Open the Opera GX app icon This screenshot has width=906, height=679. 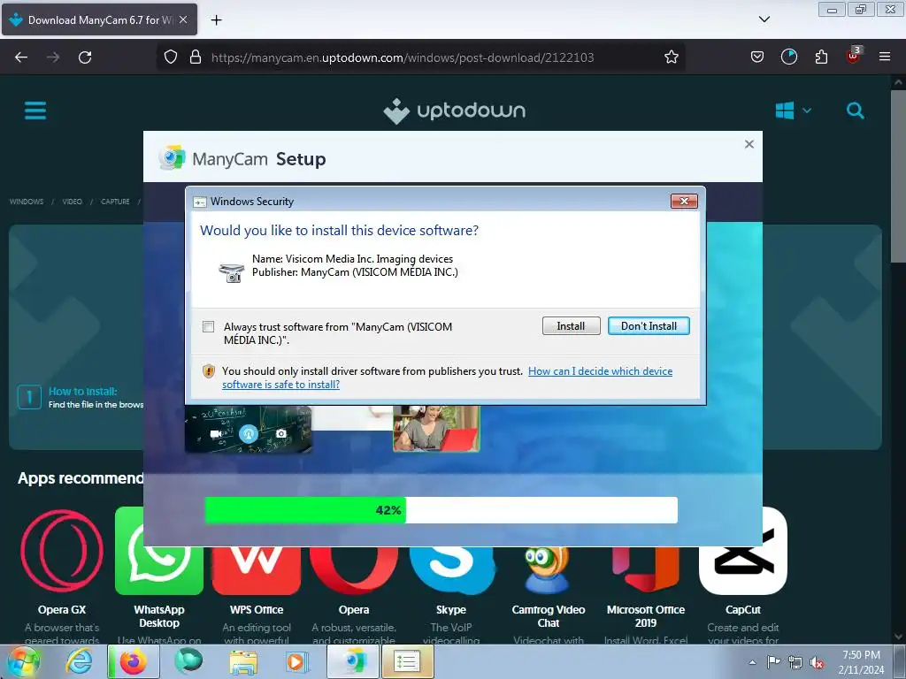tap(62, 551)
